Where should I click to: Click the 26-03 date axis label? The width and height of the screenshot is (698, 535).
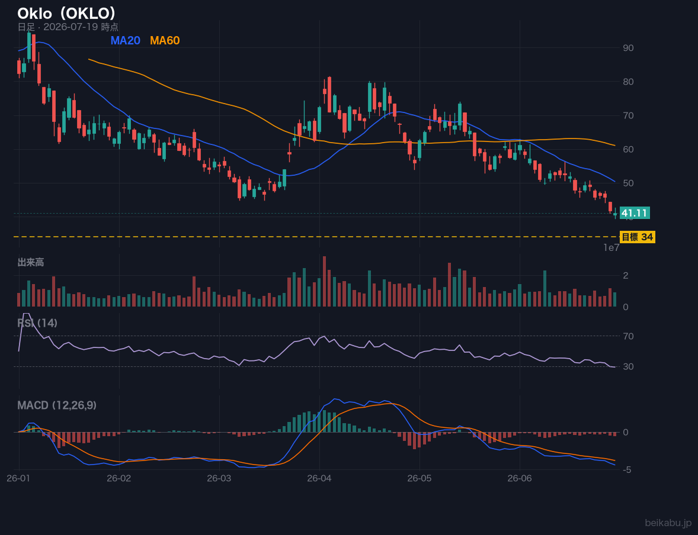[x=219, y=478]
